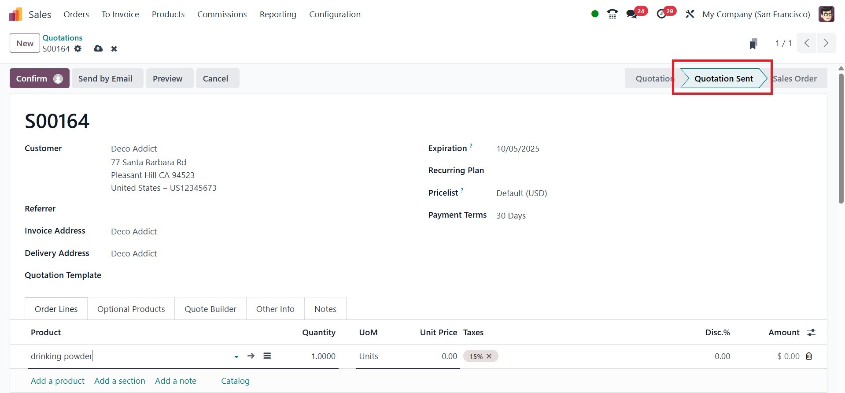Open the Configuration menu
Screen dimensions: 845x393
[x=335, y=14]
